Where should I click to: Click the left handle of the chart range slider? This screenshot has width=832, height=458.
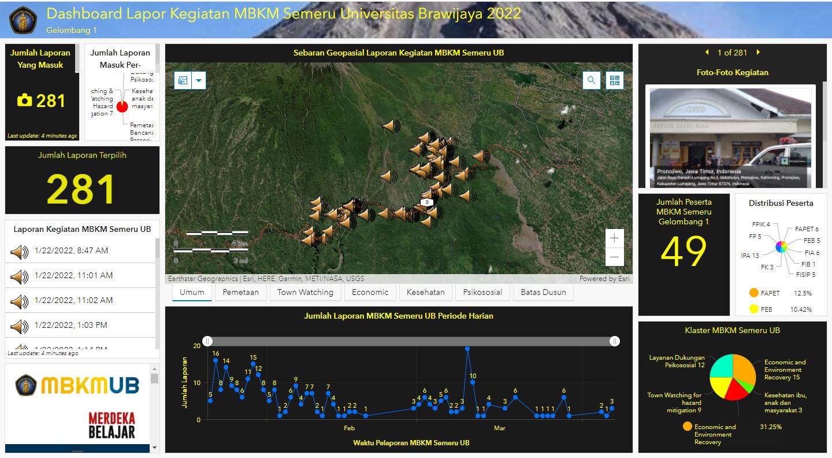[x=207, y=341]
